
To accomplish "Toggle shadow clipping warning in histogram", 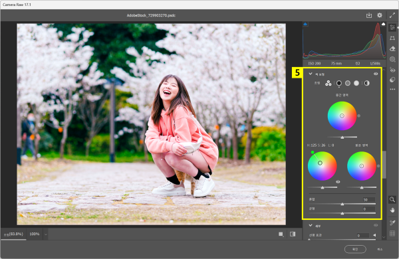I will 305,24.
